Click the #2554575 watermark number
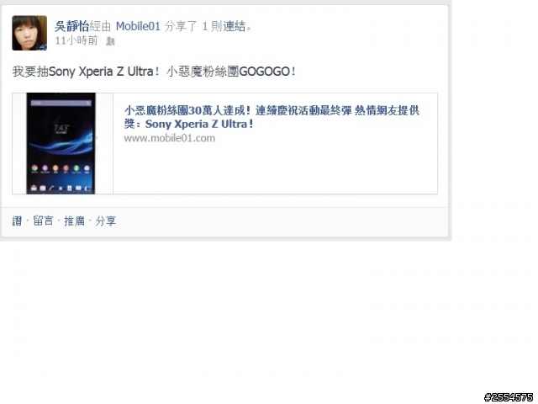Image resolution: width=538 pixels, height=404 pixels. tap(509, 397)
